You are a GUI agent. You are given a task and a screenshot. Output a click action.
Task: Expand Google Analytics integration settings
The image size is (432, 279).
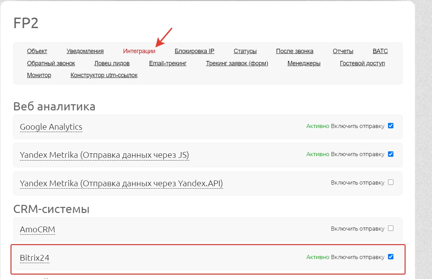coord(51,127)
